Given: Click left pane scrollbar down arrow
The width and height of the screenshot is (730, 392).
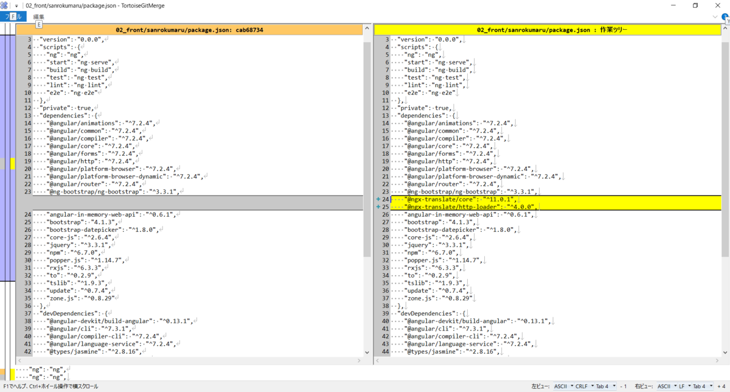Looking at the screenshot, I should pyautogui.click(x=367, y=352).
